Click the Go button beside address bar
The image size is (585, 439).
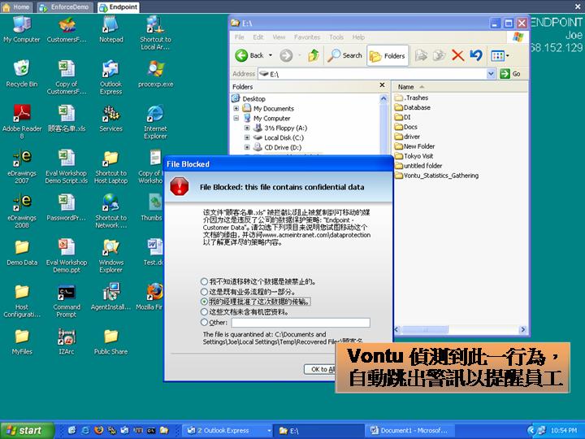[x=510, y=74]
